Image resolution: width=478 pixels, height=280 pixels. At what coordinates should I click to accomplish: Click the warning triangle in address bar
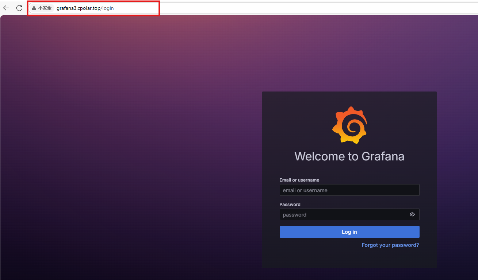(34, 8)
